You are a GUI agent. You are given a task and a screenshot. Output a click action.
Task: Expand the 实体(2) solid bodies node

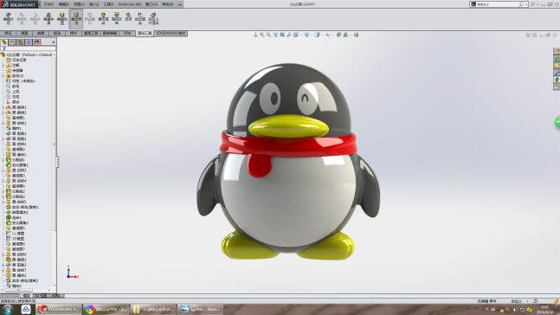(x=3, y=75)
